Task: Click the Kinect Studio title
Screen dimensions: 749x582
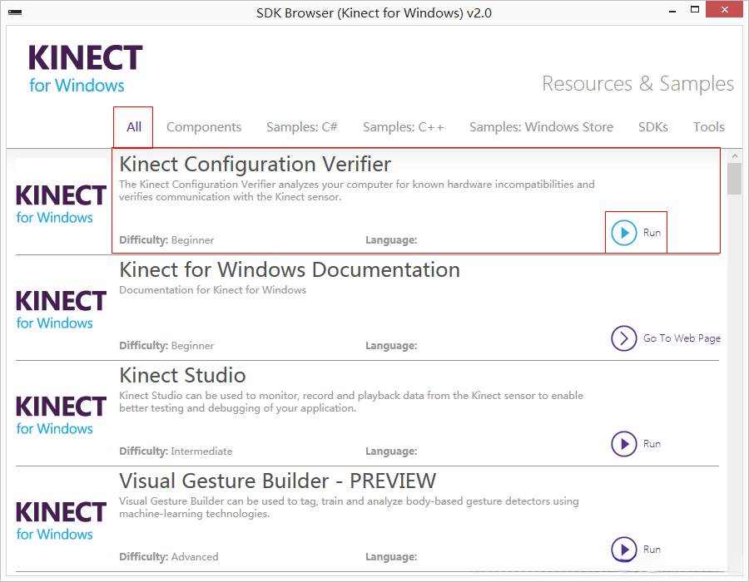Action: (182, 375)
